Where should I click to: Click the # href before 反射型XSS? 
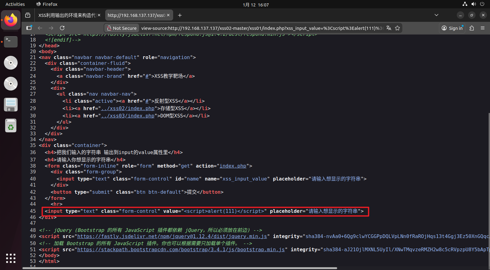(147, 101)
